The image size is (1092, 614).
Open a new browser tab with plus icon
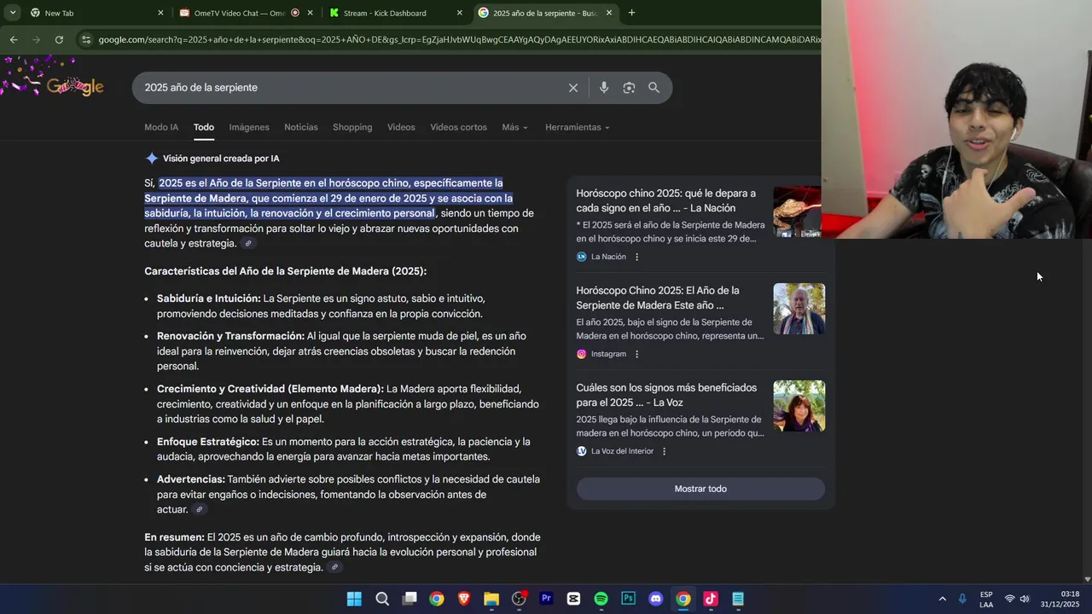(631, 13)
